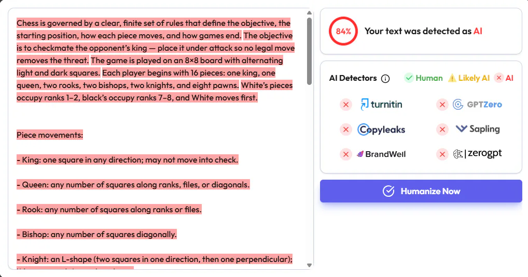Click the red X beside Turnitin

coord(346,105)
